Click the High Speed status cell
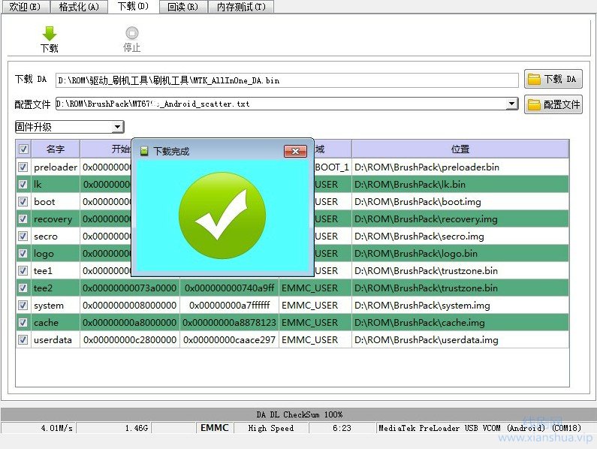 (270, 428)
